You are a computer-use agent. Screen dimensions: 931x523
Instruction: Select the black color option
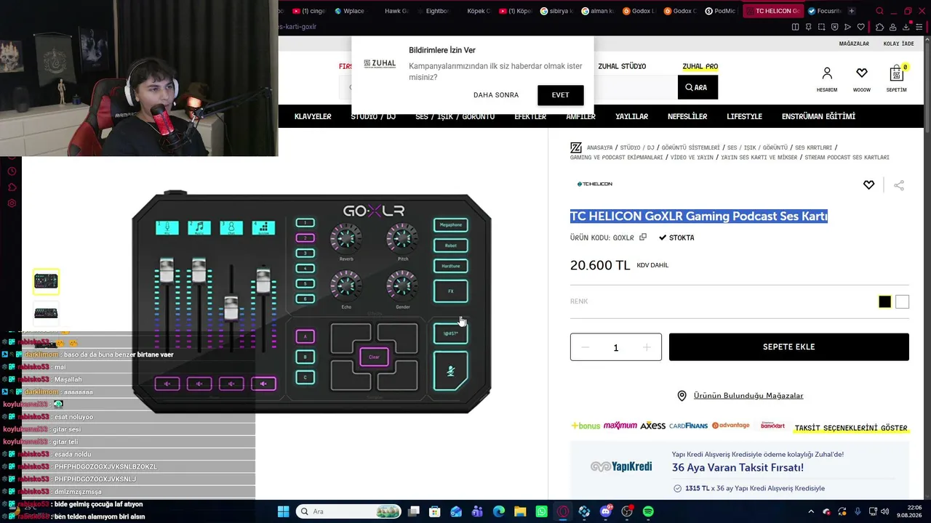point(884,301)
